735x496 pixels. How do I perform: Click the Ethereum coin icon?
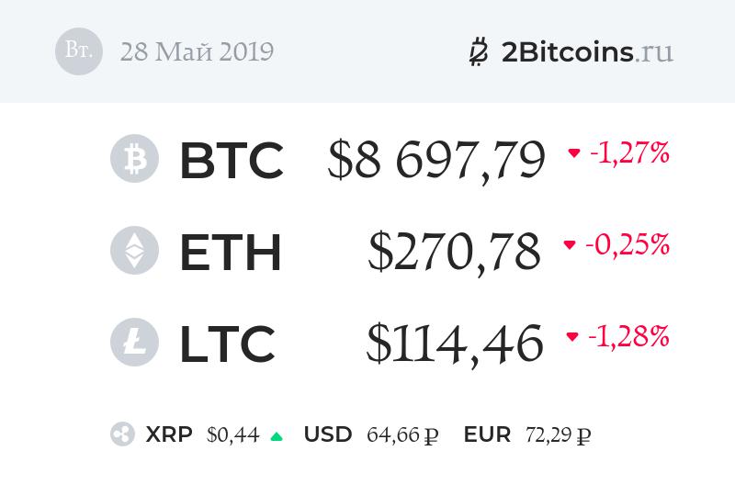tap(134, 251)
